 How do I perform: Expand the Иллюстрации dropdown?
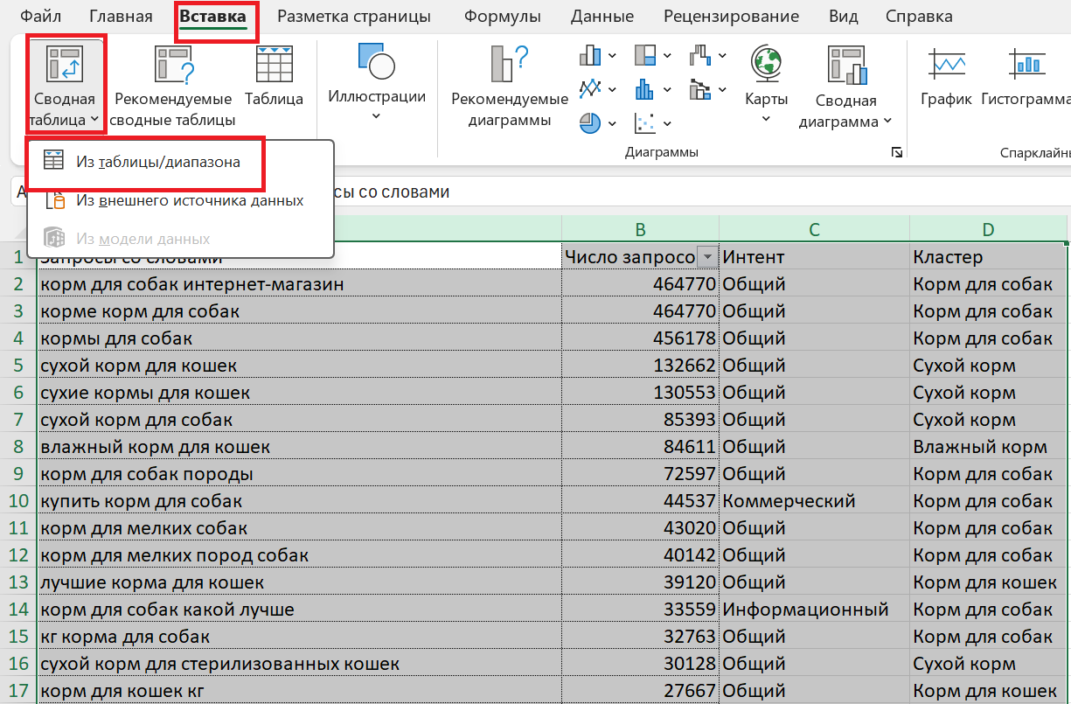tap(377, 115)
